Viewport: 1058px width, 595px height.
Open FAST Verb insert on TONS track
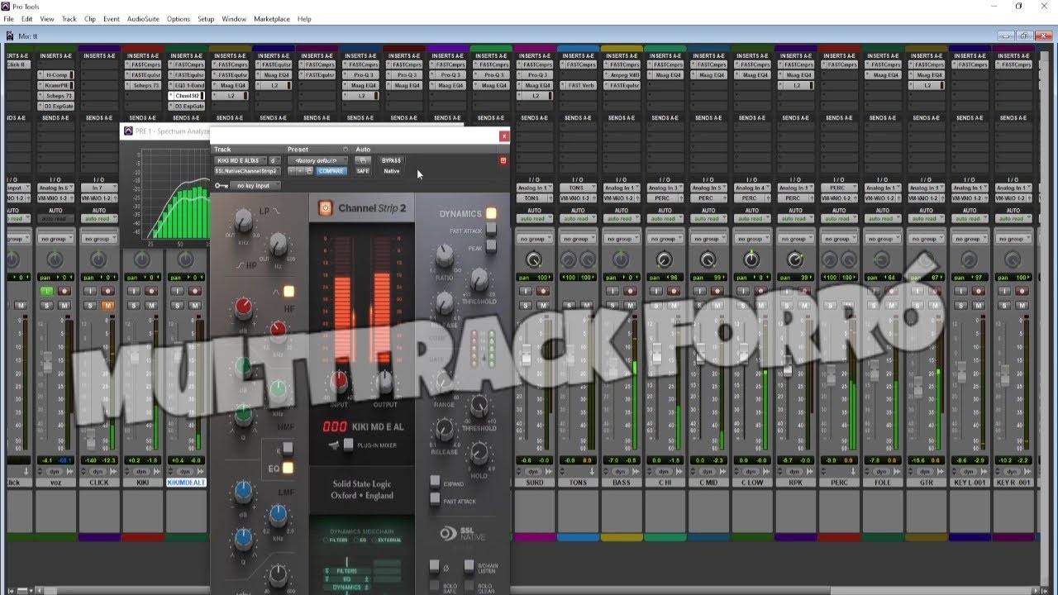click(579, 85)
